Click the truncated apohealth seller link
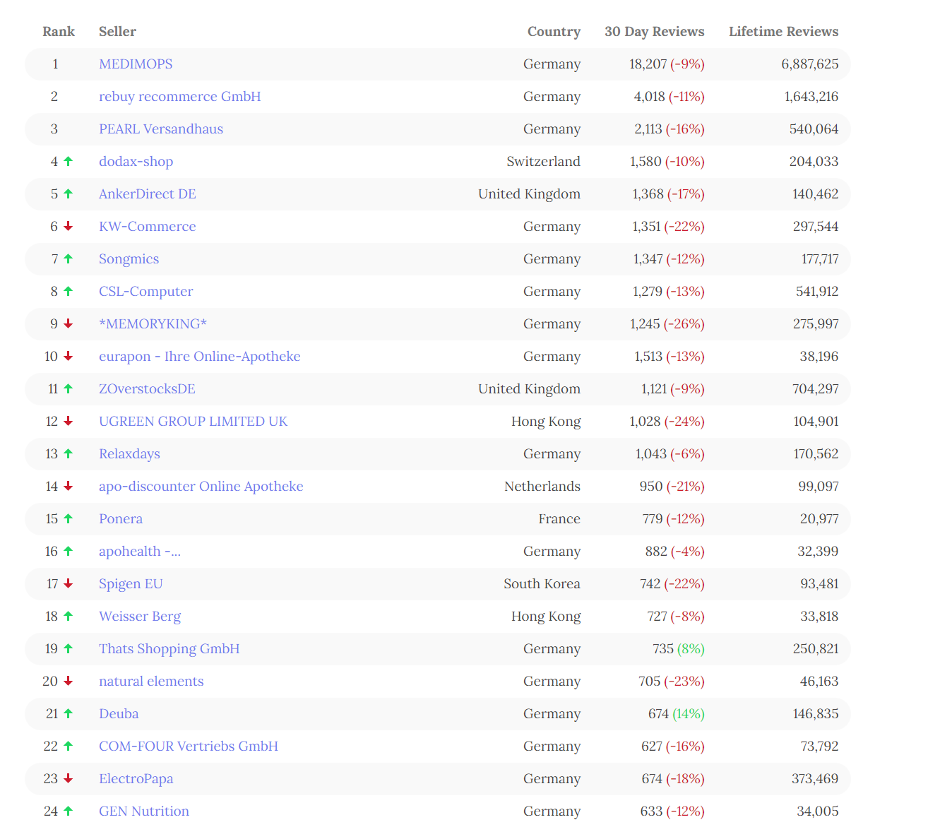The width and height of the screenshot is (952, 827). pyautogui.click(x=140, y=552)
